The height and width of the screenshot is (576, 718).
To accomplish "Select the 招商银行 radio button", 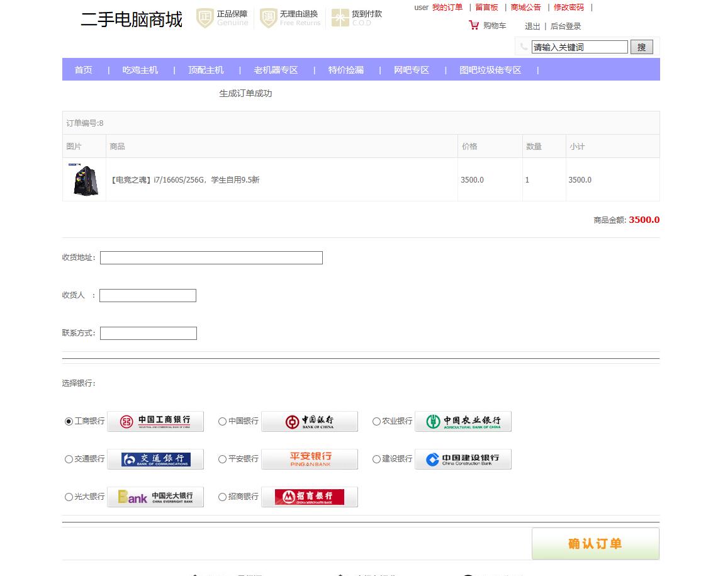I will click(222, 497).
